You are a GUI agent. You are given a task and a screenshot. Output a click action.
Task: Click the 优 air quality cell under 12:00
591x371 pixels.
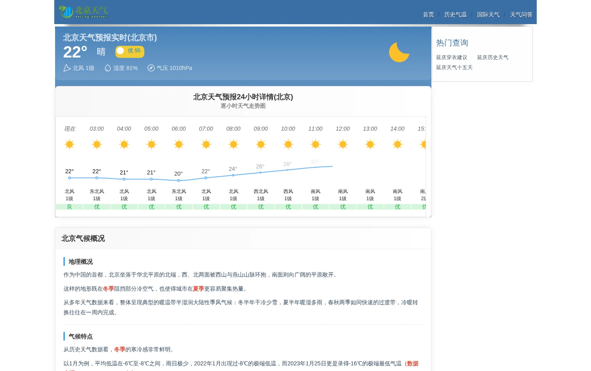pos(343,207)
